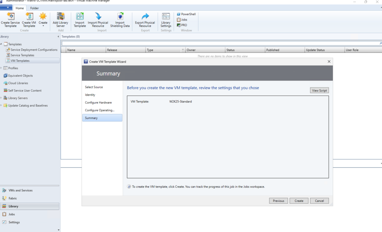
Task: Click the Previous button in wizard
Action: pos(278,201)
